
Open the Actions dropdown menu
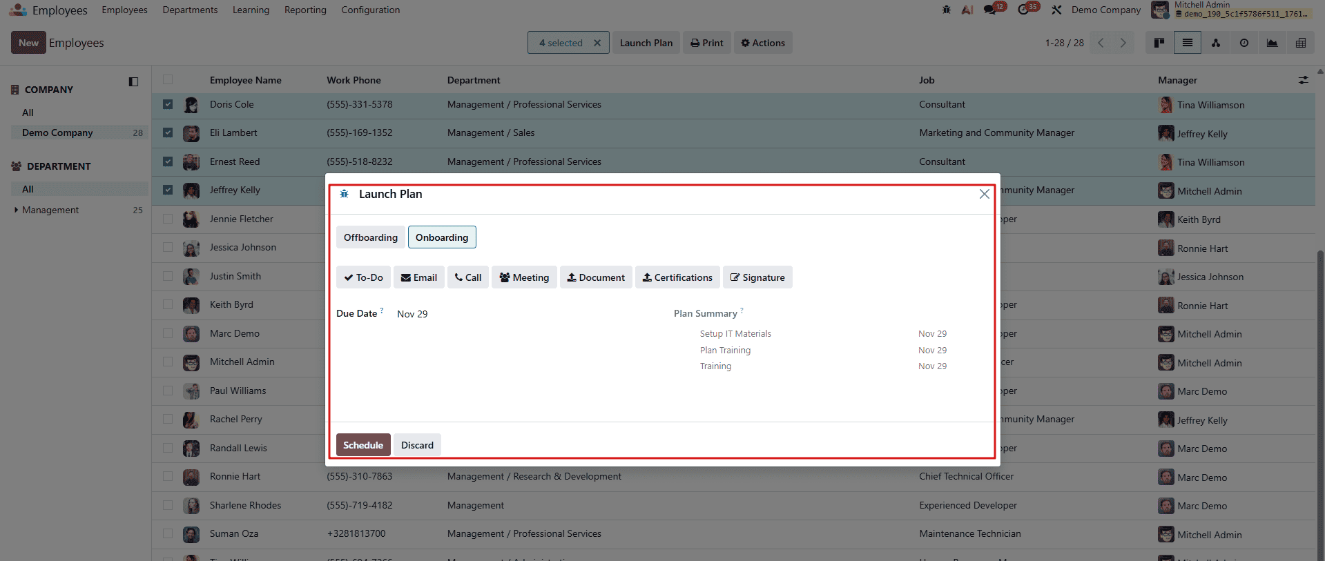click(763, 43)
